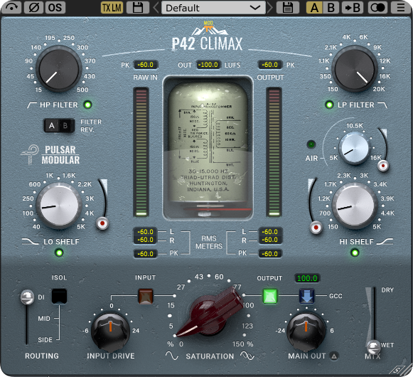Go to previous preset with left arrow

(156, 8)
